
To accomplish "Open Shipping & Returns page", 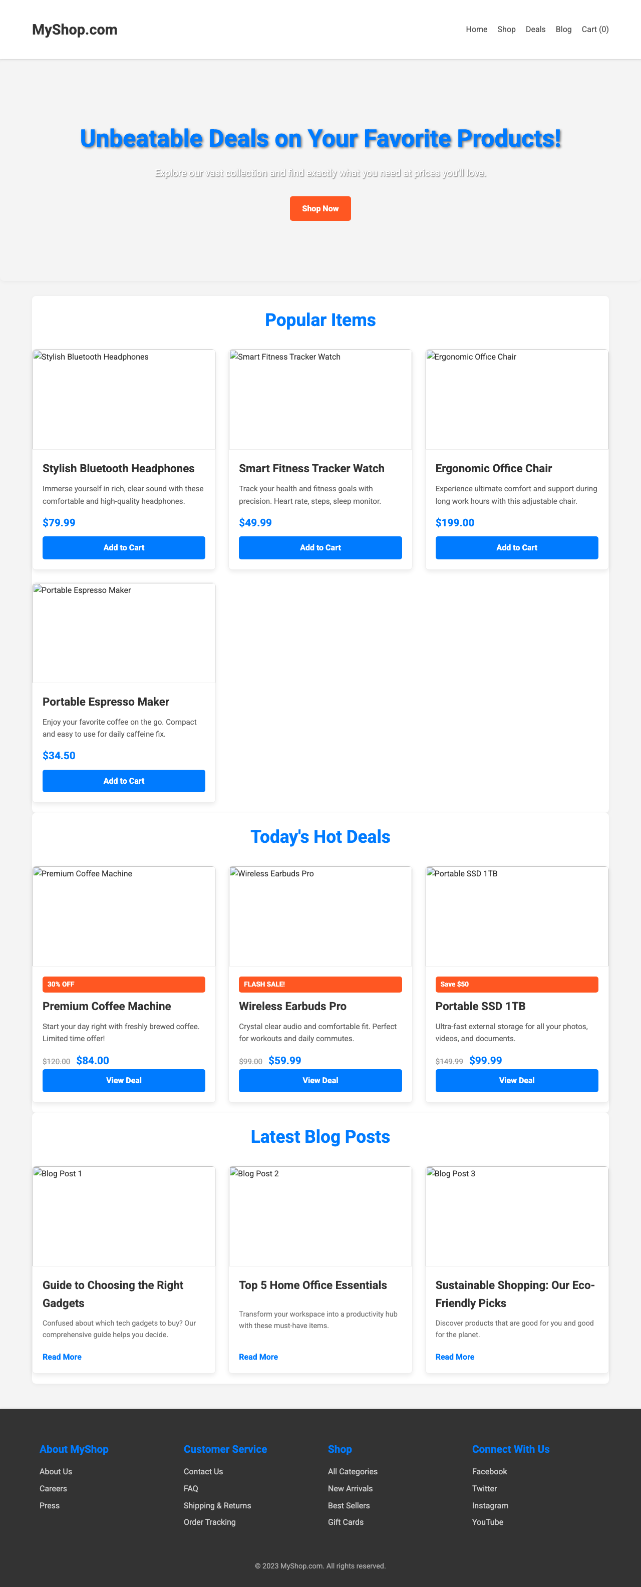I will click(217, 1505).
